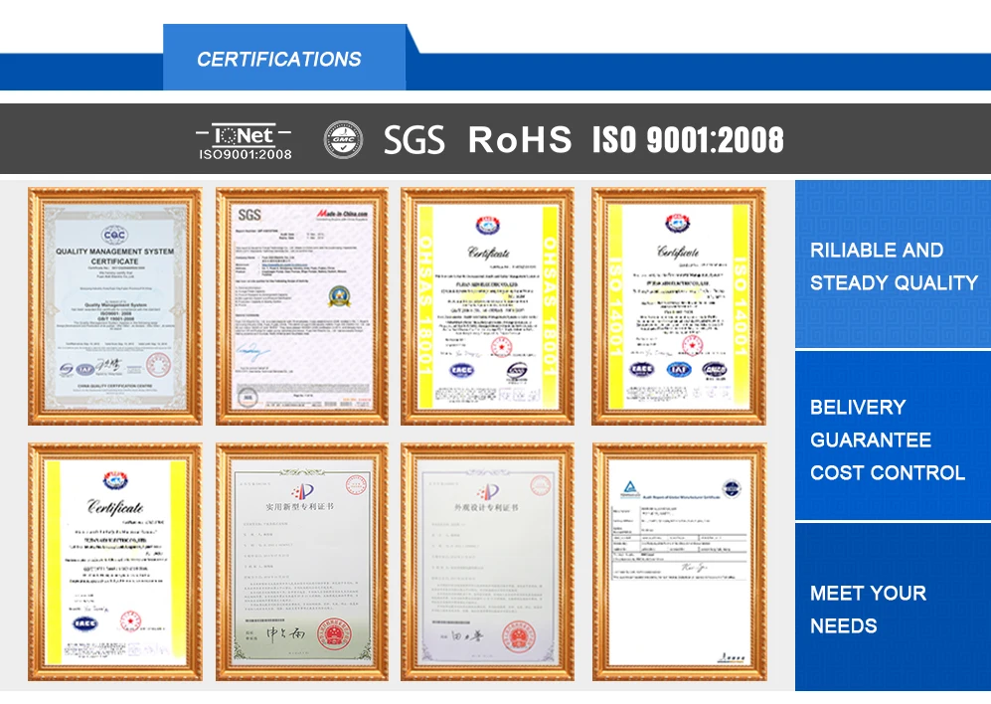Click the IAF logo on ISO 14001 certificate
Screen dimensions: 991x704
coord(678,370)
